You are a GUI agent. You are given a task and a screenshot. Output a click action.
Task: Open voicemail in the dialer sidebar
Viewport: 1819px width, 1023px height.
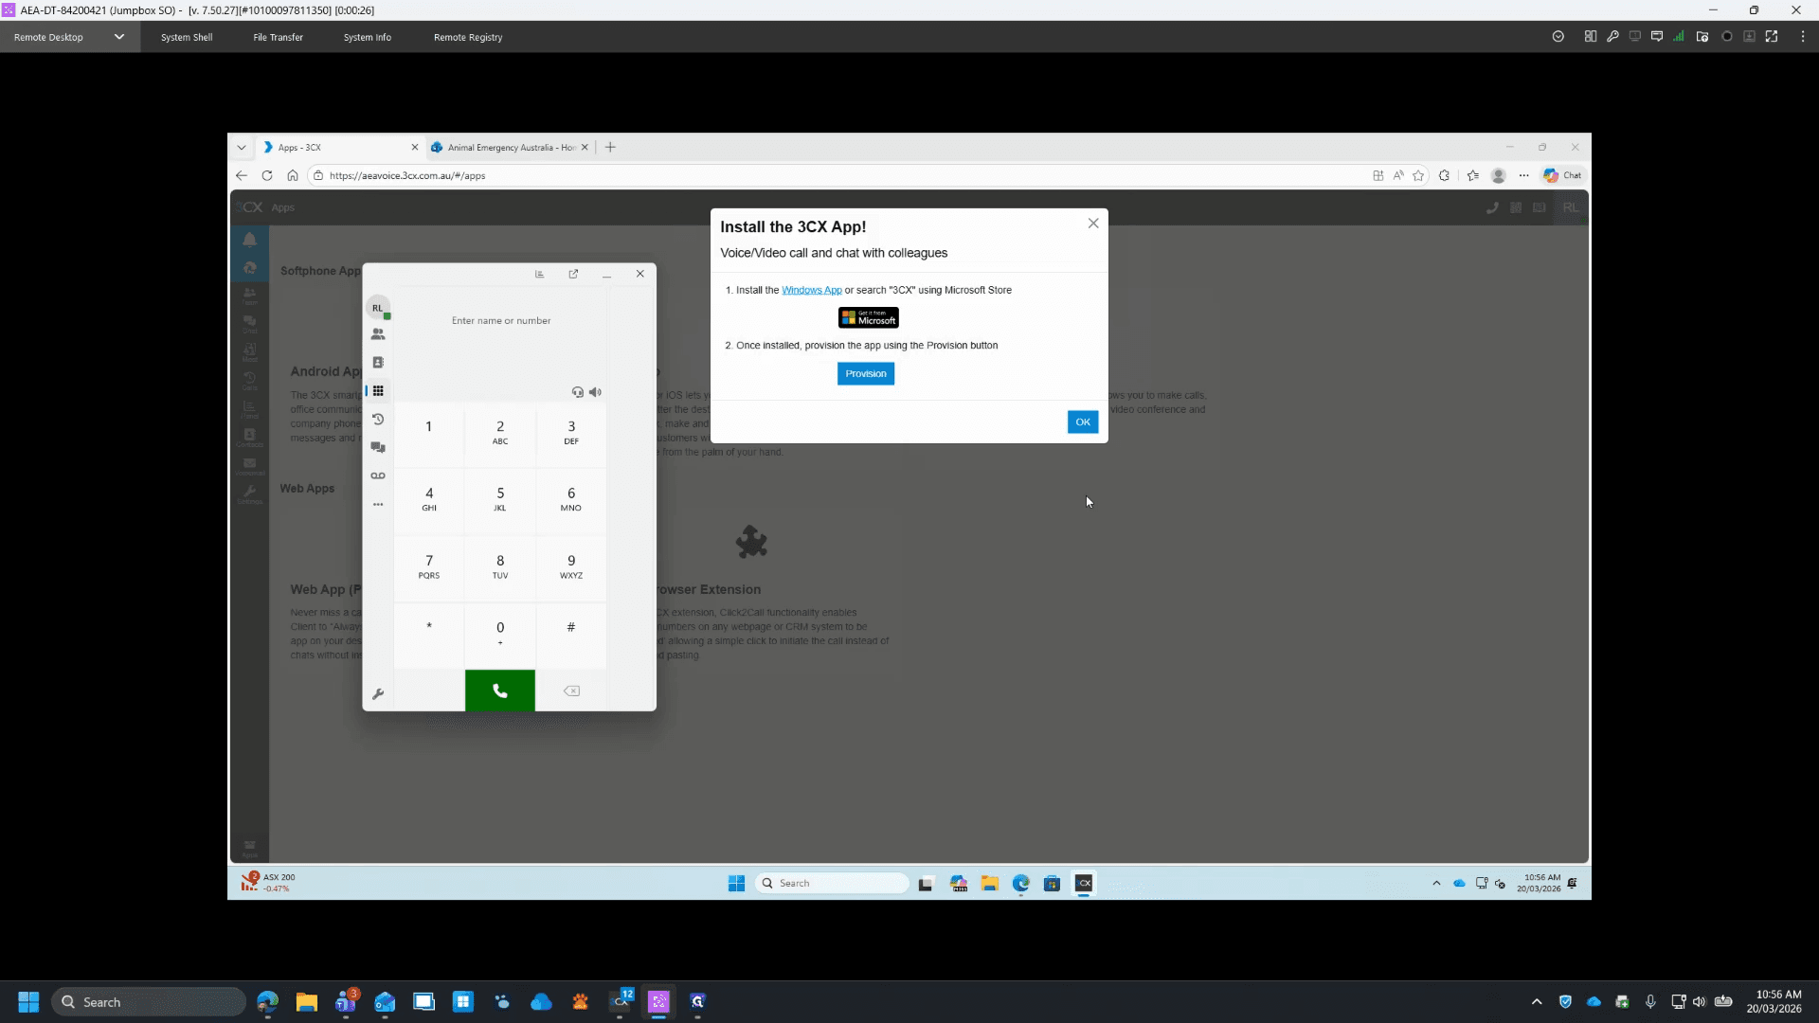(x=378, y=476)
